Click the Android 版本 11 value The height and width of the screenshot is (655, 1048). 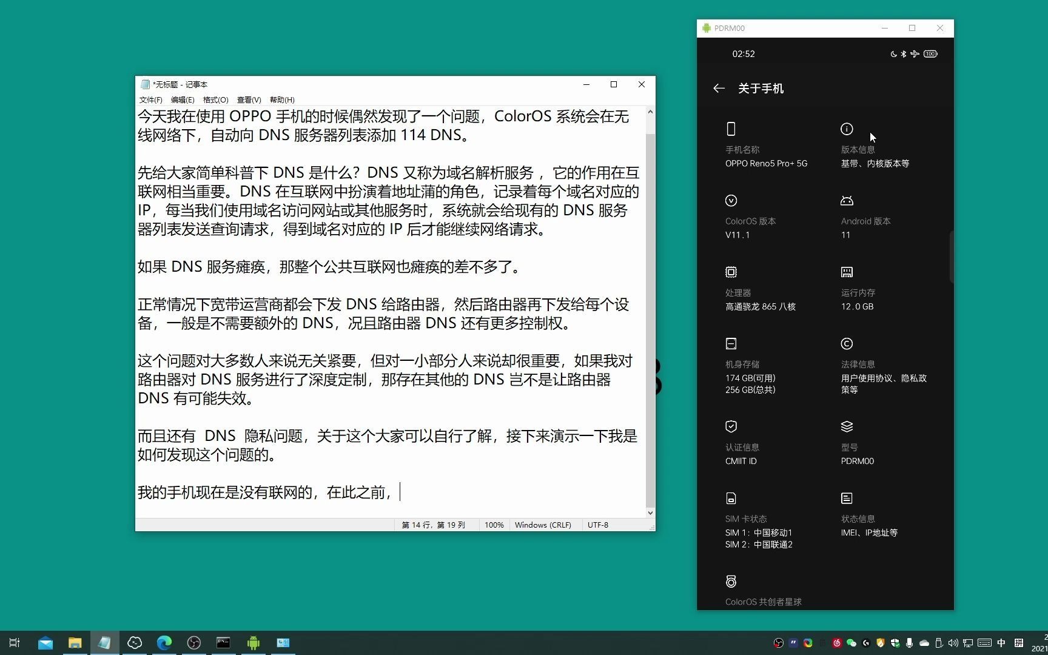coord(845,235)
